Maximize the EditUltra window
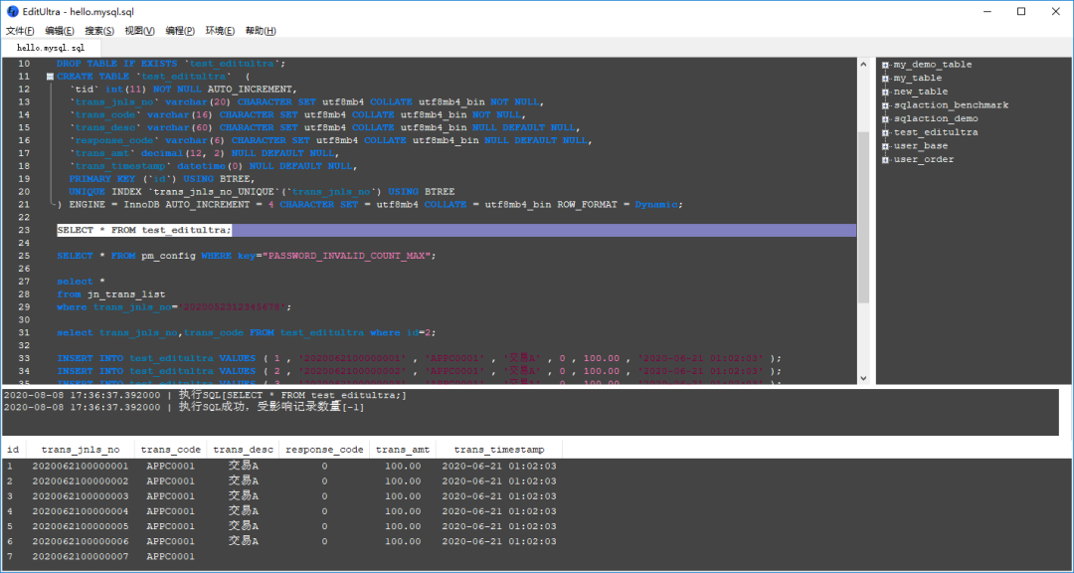The width and height of the screenshot is (1074, 573). point(1021,11)
